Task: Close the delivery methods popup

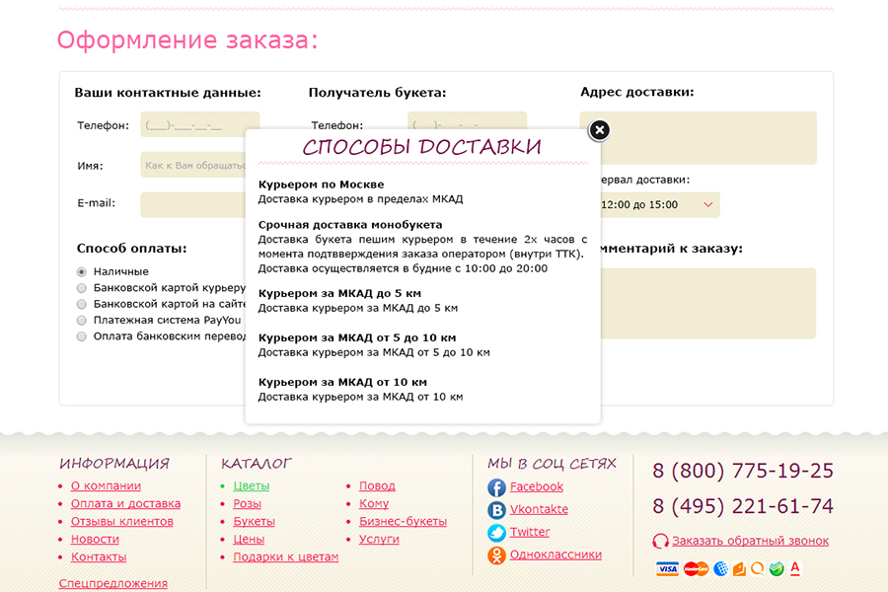Action: [599, 130]
